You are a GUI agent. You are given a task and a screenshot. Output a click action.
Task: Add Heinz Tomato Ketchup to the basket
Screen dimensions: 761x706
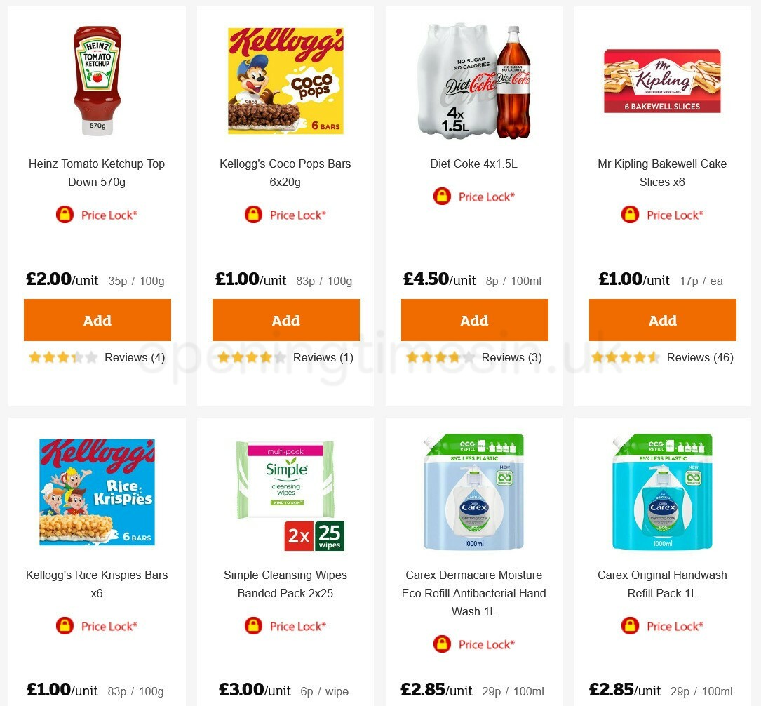[97, 320]
